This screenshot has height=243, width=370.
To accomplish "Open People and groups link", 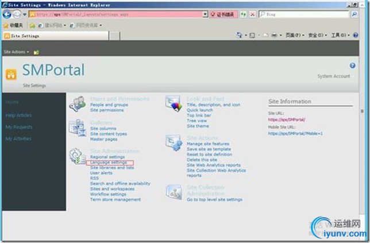I will 109,105.
